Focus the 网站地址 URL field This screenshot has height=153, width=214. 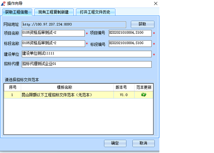click(74, 25)
